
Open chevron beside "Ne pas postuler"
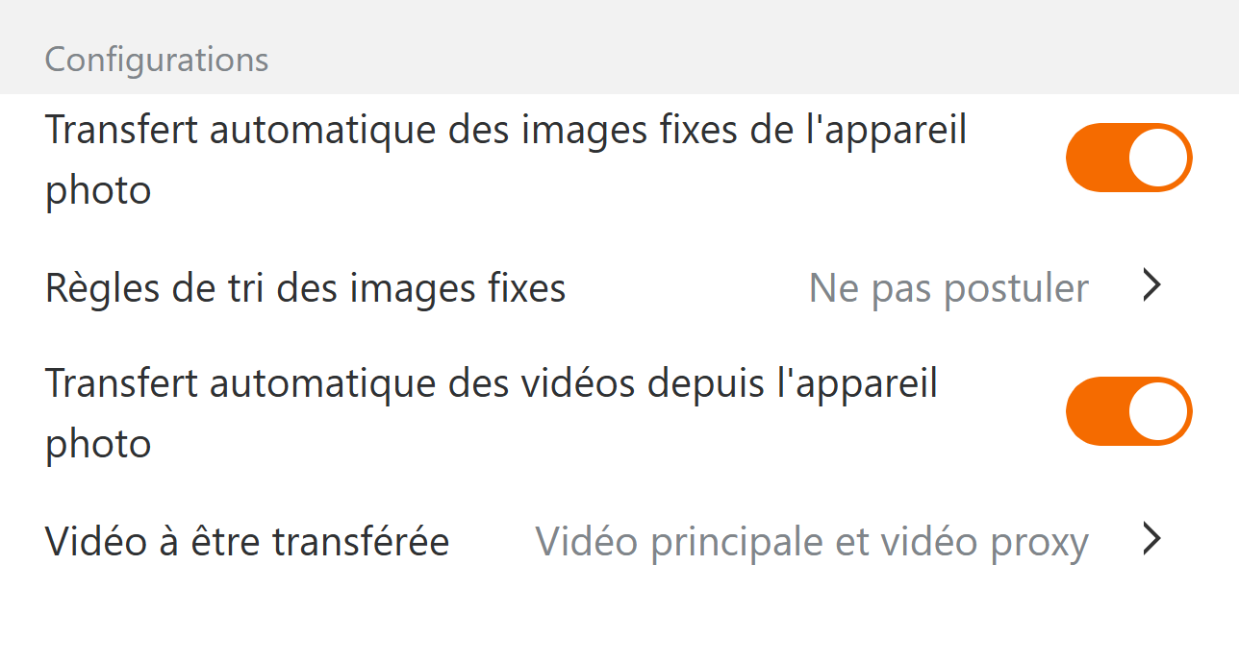point(1152,286)
